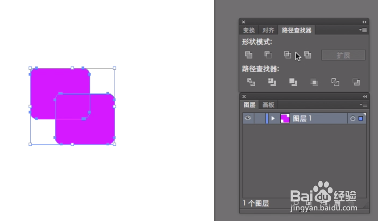
Task: Click the Merge pathfinder icon
Action: tap(293, 82)
